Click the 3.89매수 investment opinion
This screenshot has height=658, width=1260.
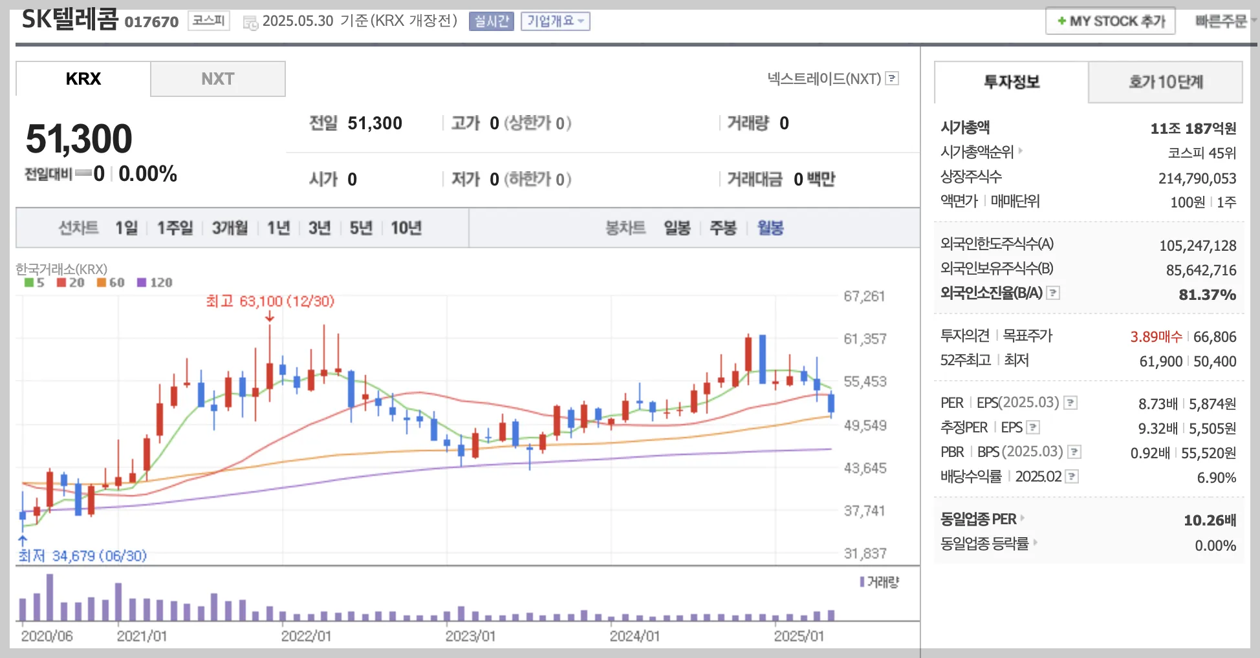point(1156,337)
